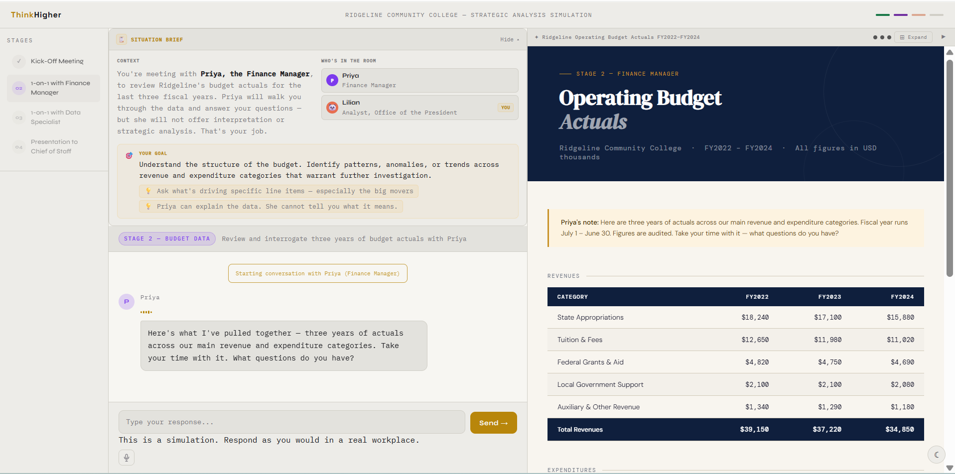955x474 pixels.
Task: Click Priya's purple avatar in Who's in the Room
Action: (332, 80)
